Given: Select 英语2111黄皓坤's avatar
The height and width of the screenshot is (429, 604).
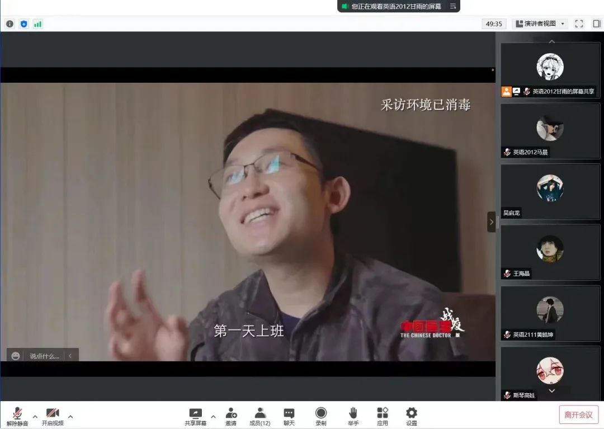Looking at the screenshot, I should (x=550, y=310).
